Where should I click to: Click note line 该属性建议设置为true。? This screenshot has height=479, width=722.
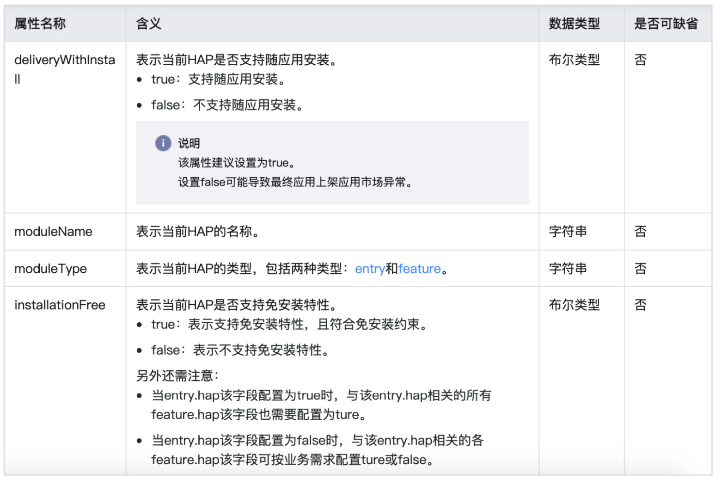tap(237, 163)
